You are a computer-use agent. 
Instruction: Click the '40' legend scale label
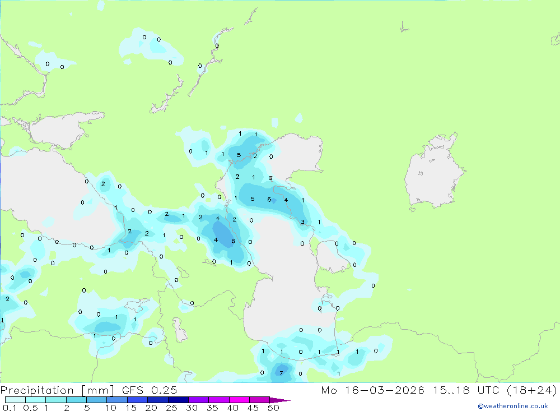pos(232,408)
